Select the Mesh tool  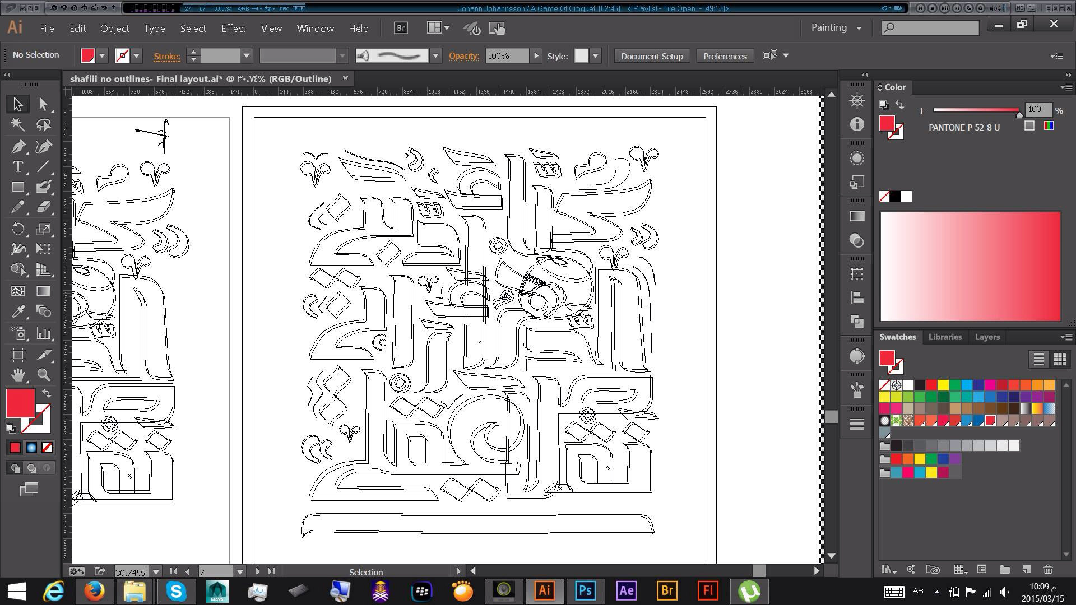coord(17,291)
